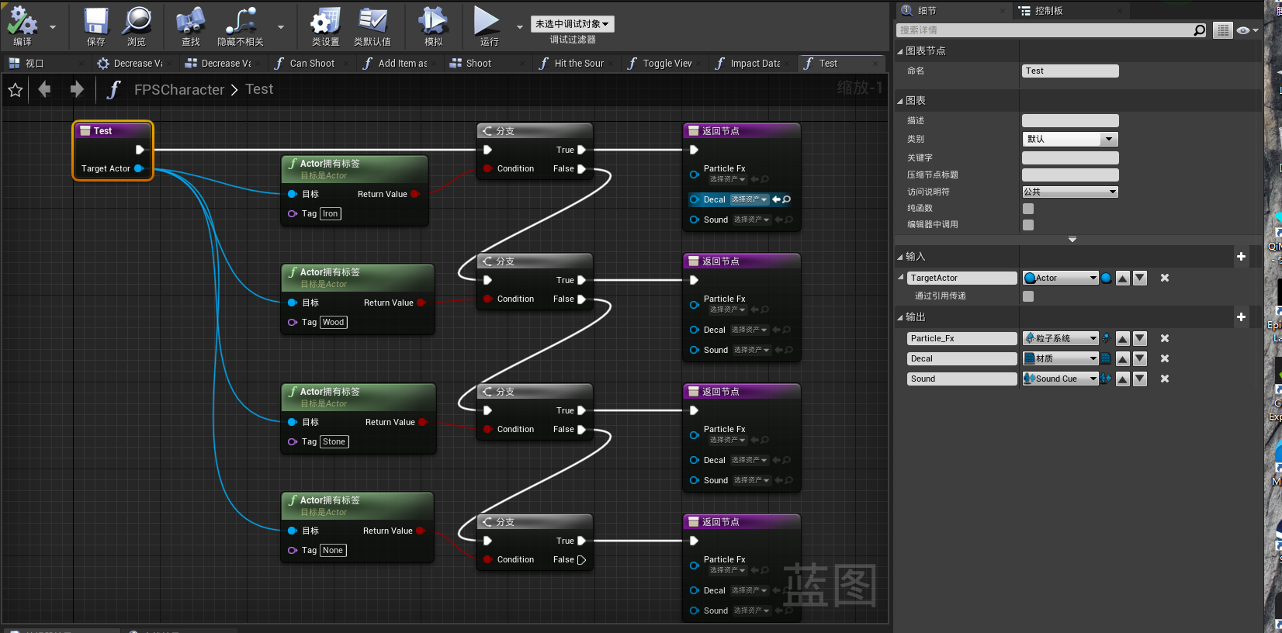
Task: Open the Actor type dropdown for TargetActor
Action: [x=1060, y=278]
